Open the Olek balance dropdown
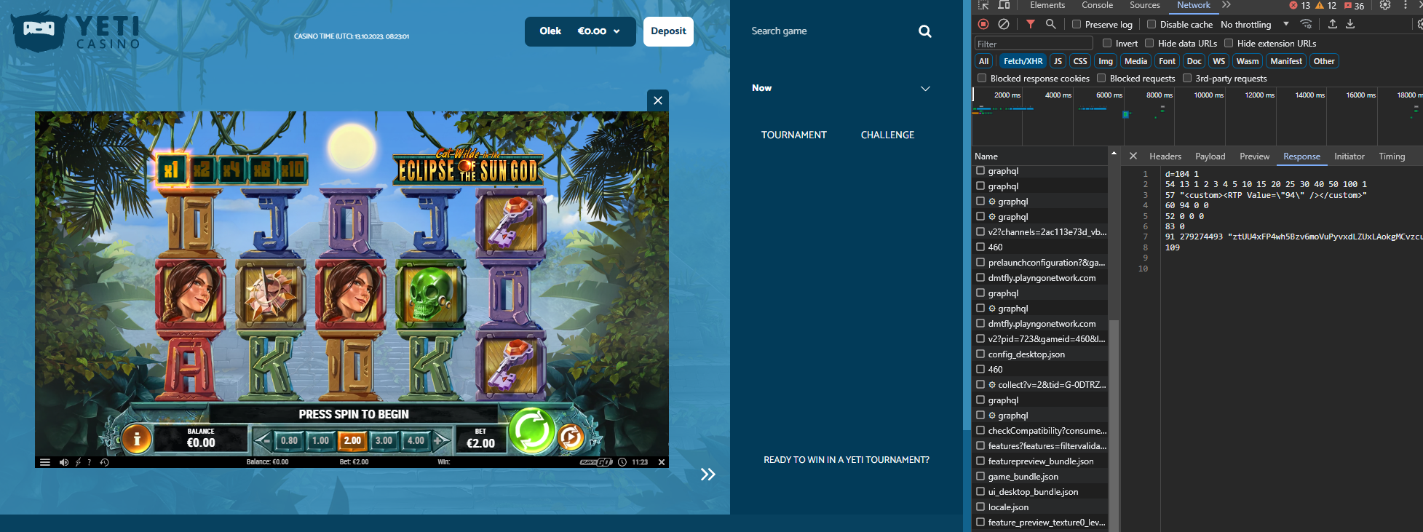1423x532 pixels. (x=580, y=31)
